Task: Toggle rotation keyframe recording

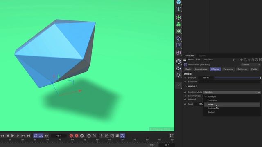Action: (x=106, y=136)
